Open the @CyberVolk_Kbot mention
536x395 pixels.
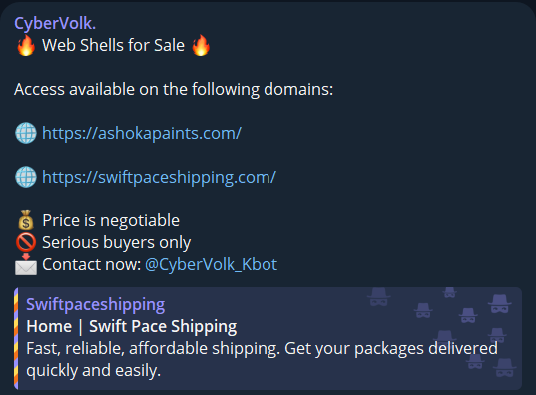click(211, 264)
